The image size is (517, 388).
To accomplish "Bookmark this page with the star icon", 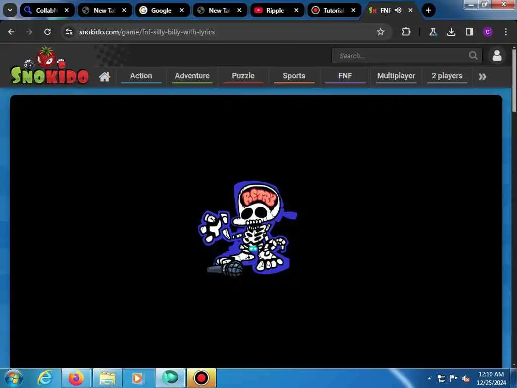I will (x=381, y=32).
